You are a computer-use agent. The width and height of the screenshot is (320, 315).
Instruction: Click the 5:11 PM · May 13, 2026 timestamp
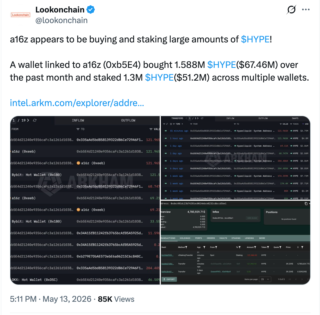tap(50, 299)
